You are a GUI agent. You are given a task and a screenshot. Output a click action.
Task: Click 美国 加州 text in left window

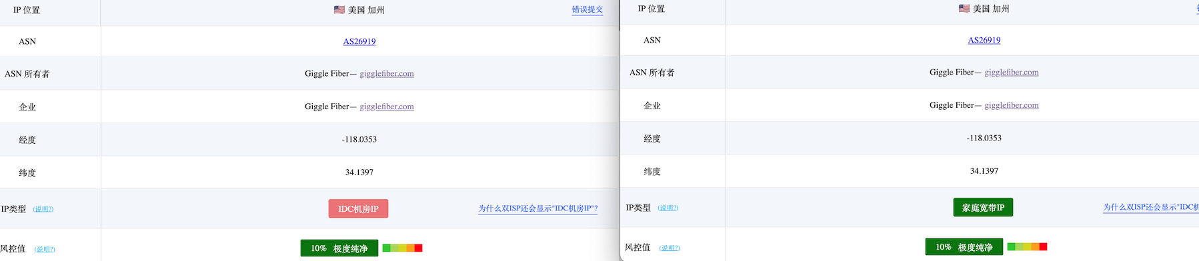coord(366,10)
